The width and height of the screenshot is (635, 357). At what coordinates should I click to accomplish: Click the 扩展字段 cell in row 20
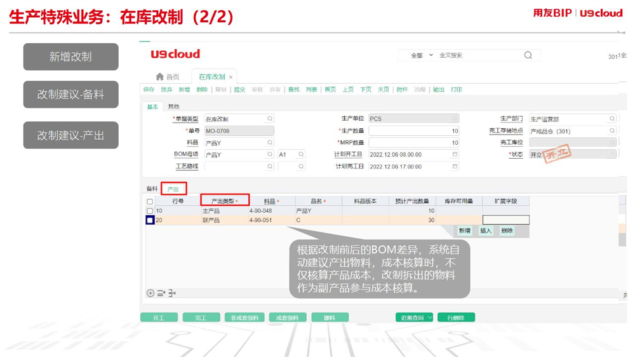506,220
